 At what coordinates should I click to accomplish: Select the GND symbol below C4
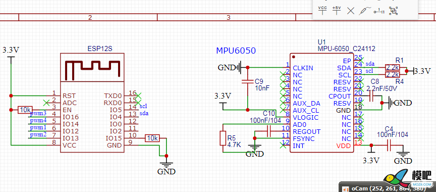pos(403,157)
